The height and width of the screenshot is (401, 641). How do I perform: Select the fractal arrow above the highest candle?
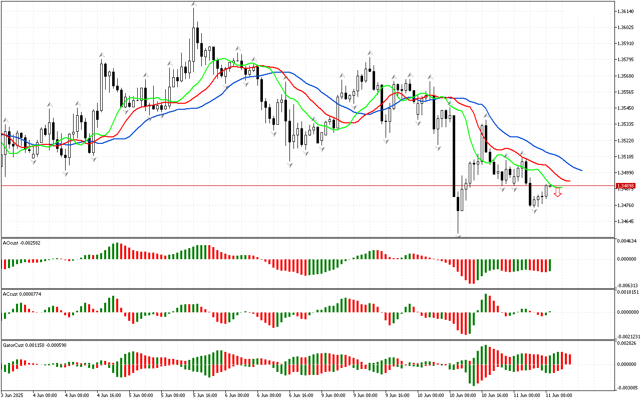click(193, 4)
